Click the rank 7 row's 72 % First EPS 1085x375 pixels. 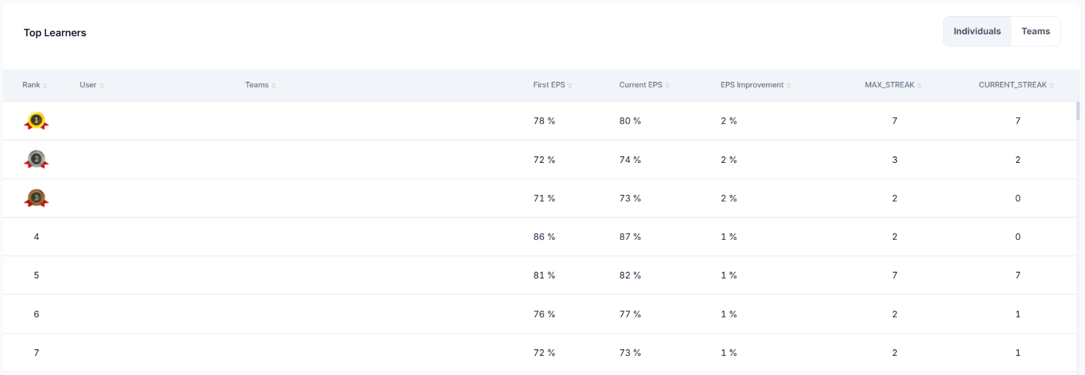[x=544, y=353]
